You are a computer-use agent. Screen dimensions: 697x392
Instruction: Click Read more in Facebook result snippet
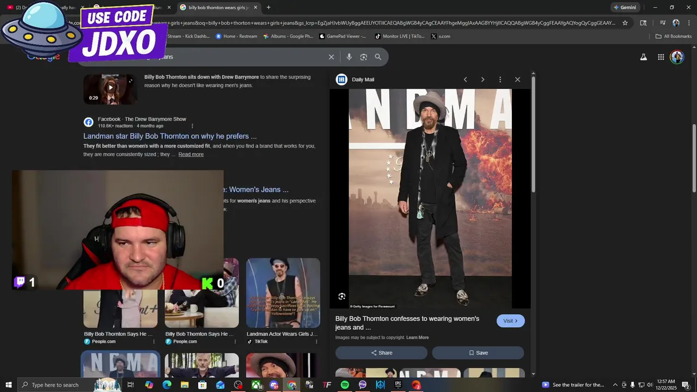tap(191, 155)
